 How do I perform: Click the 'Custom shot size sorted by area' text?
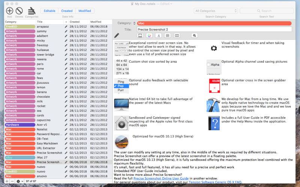(x=153, y=62)
